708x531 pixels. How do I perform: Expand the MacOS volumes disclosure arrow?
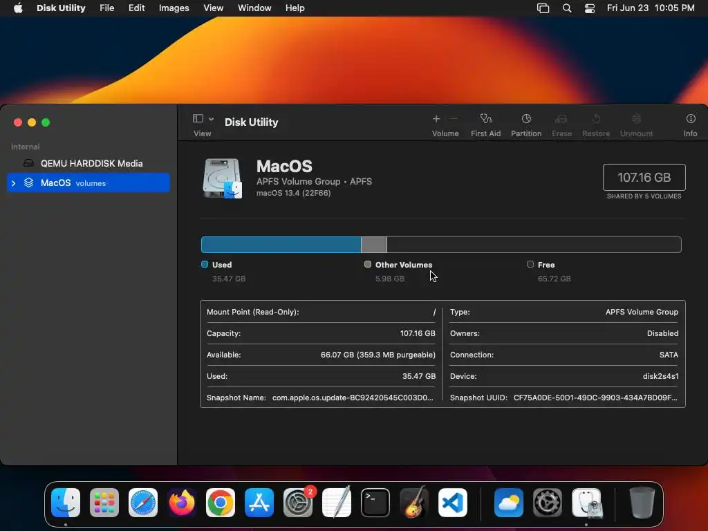pos(14,183)
